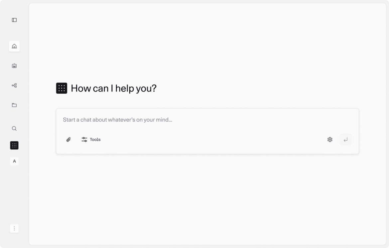Open the 'A' avatar account menu
Screen dimensions: 389x248
click(x=14, y=162)
